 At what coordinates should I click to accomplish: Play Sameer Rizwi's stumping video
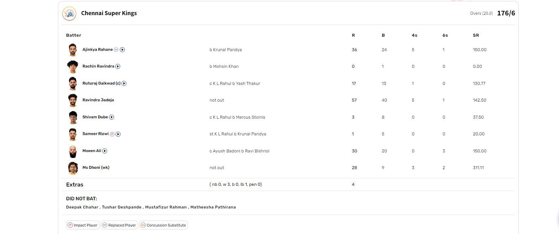pos(118,134)
